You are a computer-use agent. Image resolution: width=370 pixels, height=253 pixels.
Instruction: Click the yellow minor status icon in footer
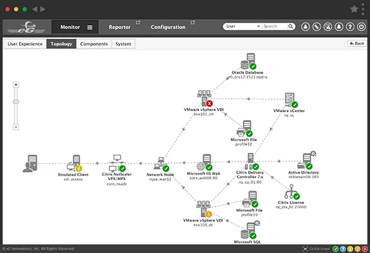pyautogui.click(x=350, y=249)
